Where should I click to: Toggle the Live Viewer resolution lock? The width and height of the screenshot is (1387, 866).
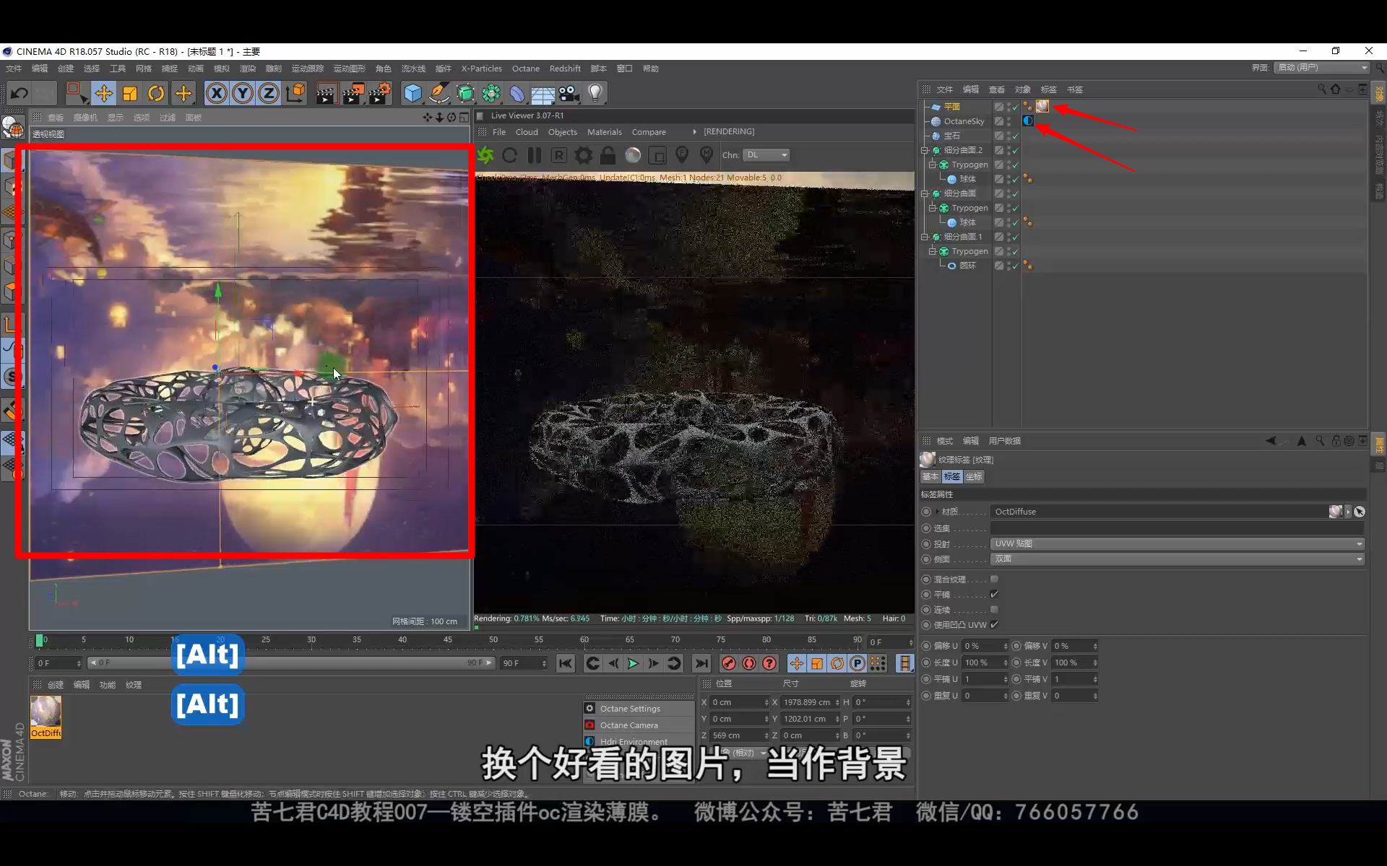(608, 155)
